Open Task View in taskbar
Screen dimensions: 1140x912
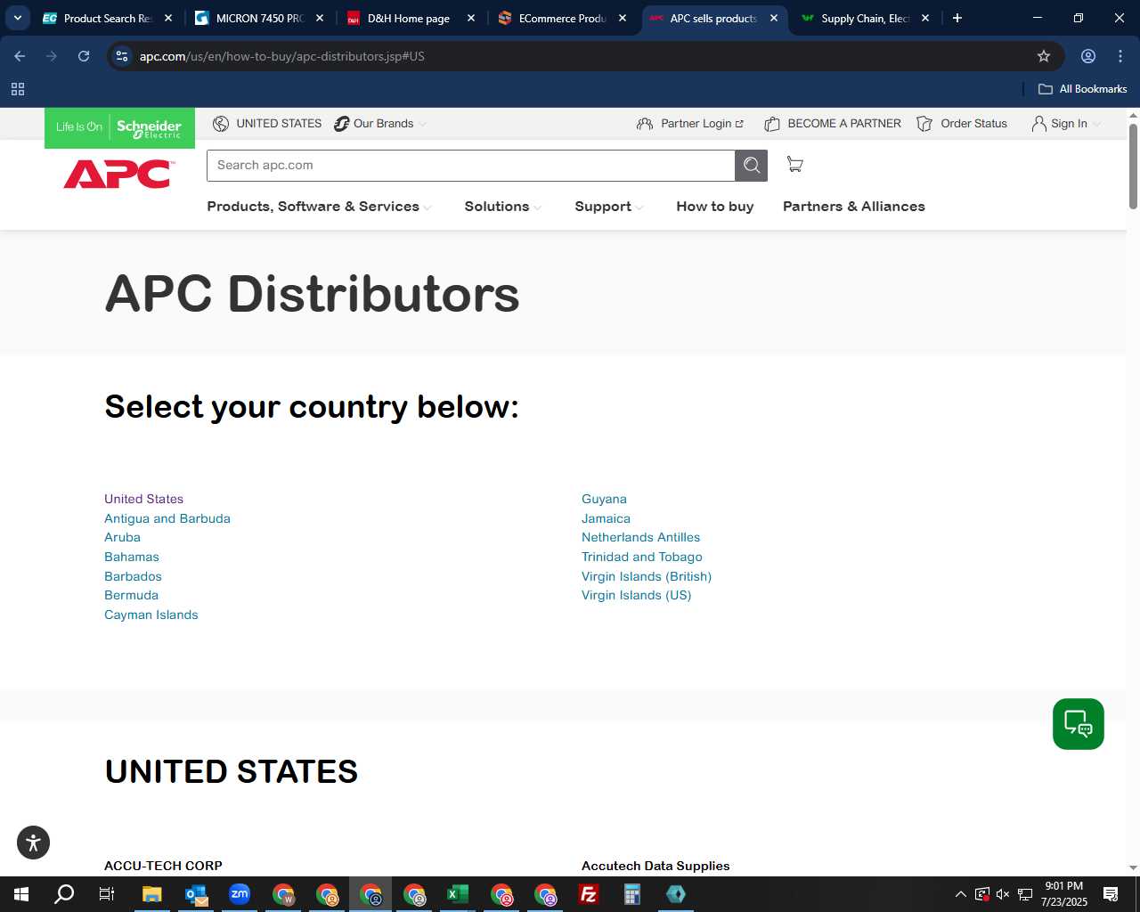(x=107, y=894)
